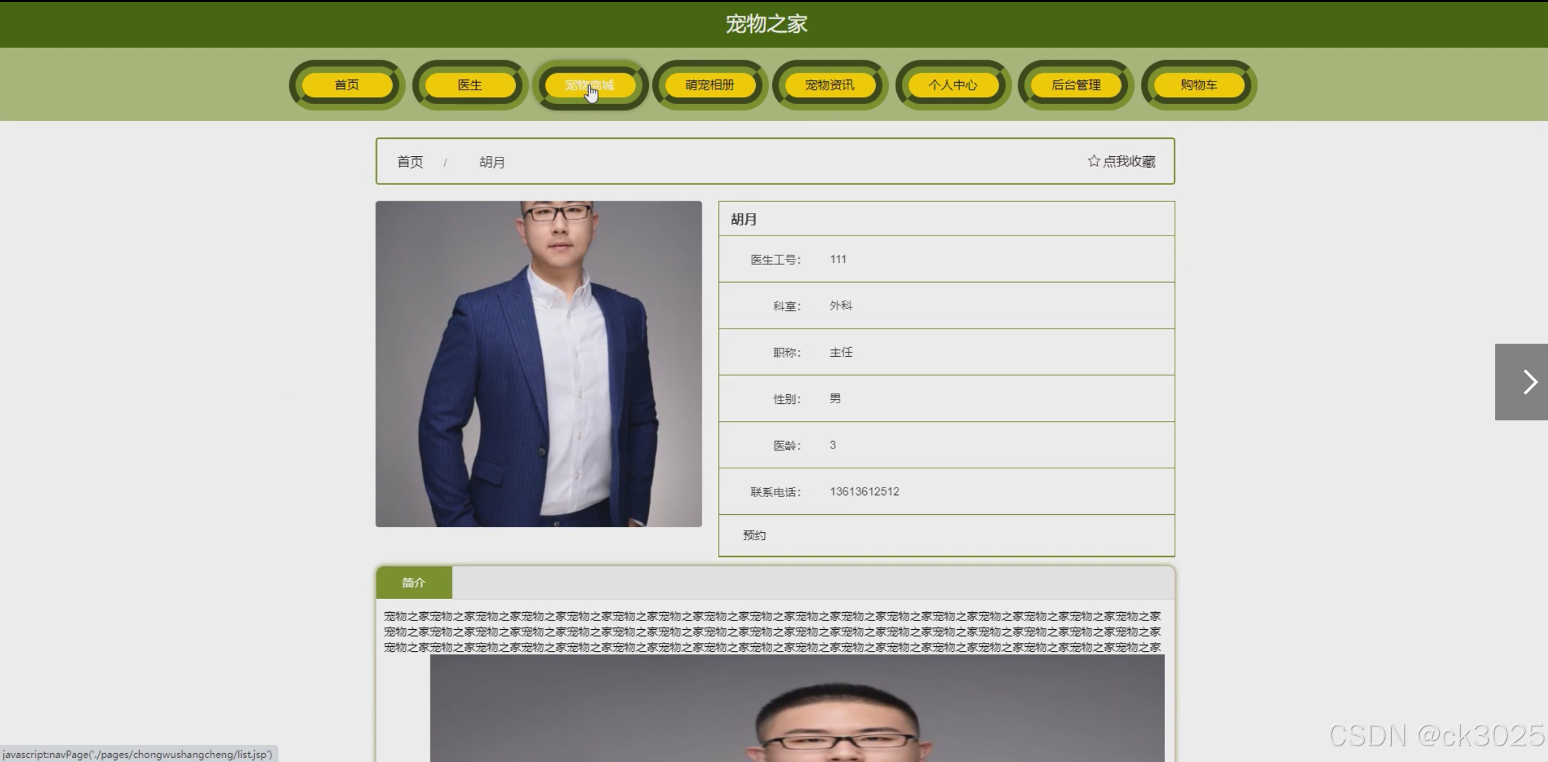Click the star favorite icon

[1094, 161]
